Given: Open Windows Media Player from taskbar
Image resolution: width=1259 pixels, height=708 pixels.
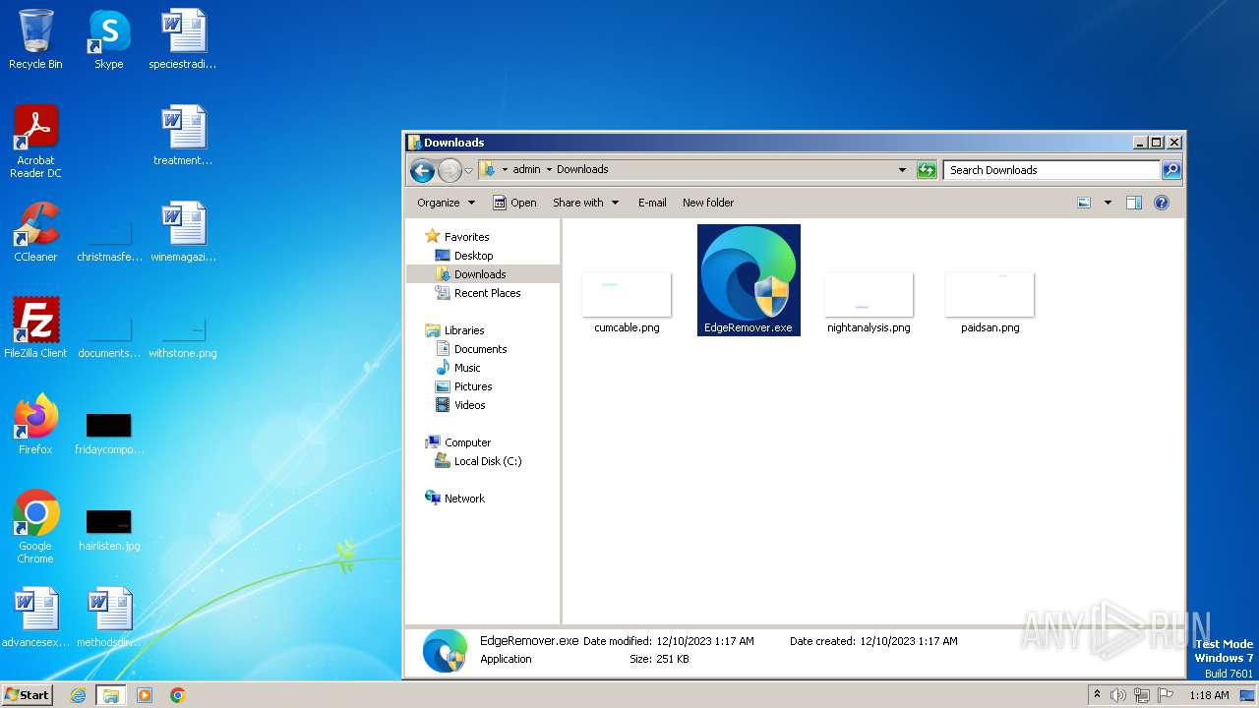Looking at the screenshot, I should pyautogui.click(x=145, y=695).
